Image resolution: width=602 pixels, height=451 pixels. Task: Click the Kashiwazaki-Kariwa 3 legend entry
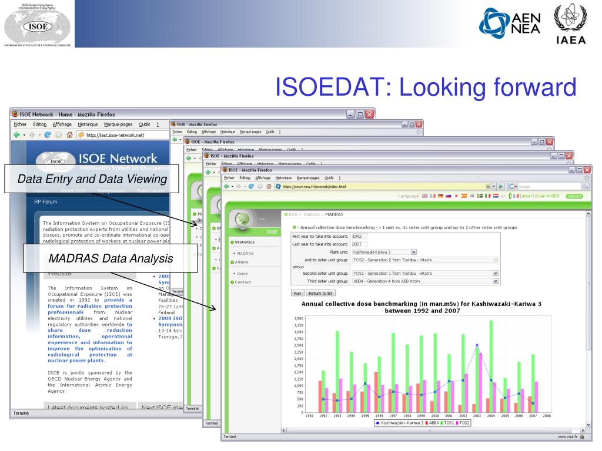(399, 423)
